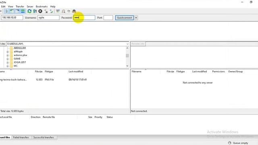Open the Server menu
Image resolution: width=258 pixels, height=145 pixels.
(x=30, y=6)
